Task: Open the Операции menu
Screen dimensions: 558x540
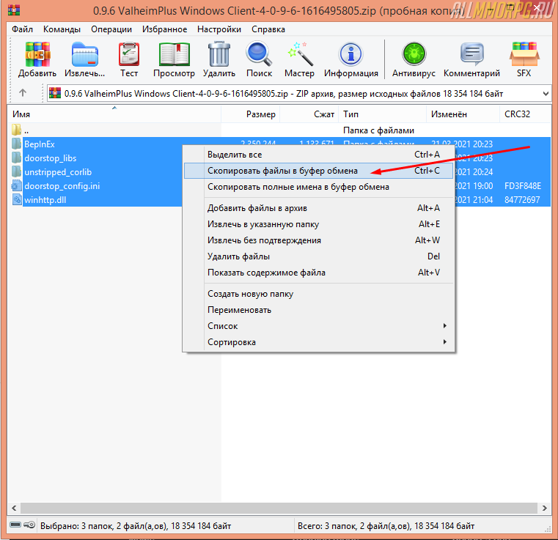Action: coord(111,29)
